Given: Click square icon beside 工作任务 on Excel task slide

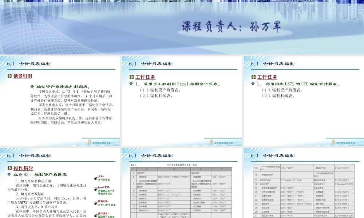Looking at the screenshot, I should click(x=132, y=77).
